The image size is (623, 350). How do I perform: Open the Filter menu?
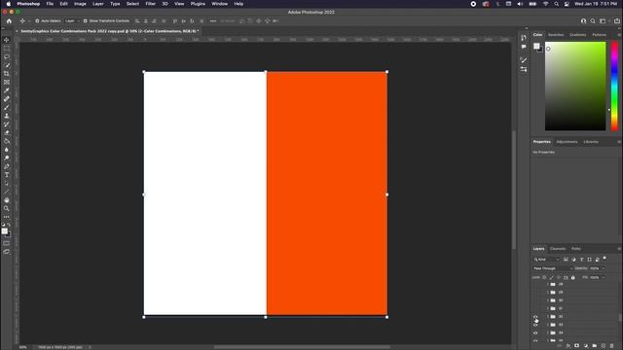tap(151, 4)
